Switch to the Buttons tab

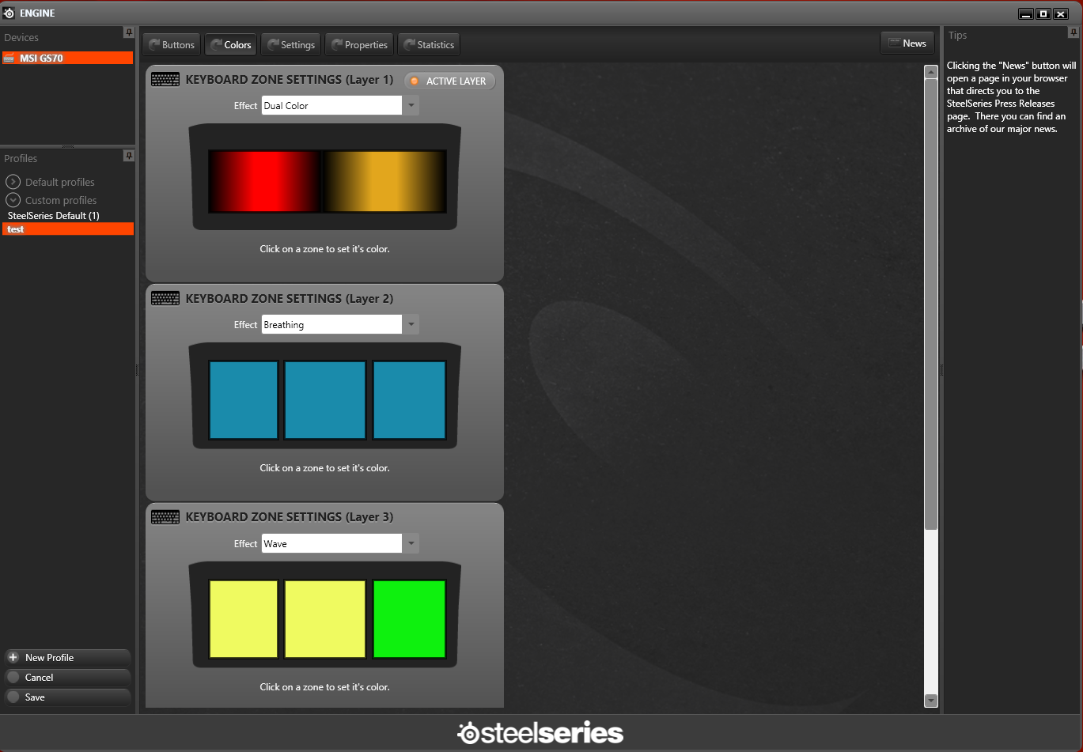(x=172, y=45)
